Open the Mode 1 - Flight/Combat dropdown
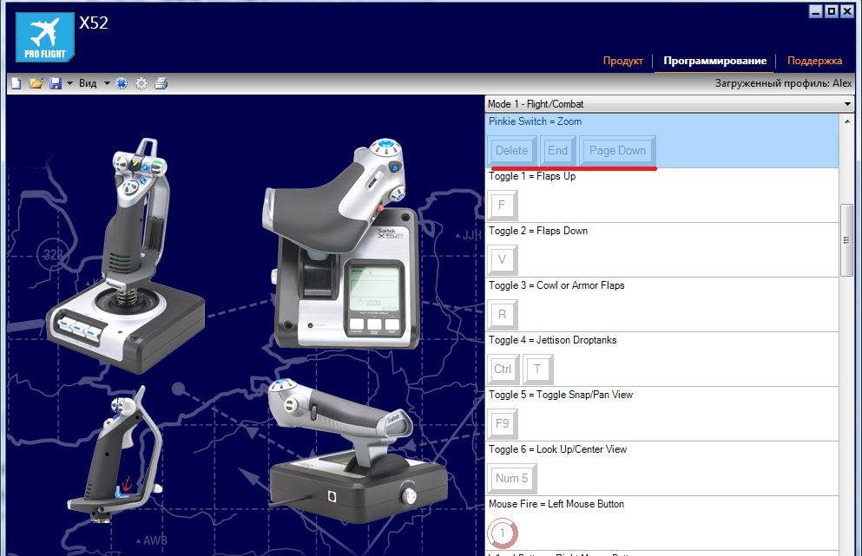The height and width of the screenshot is (556, 862). click(669, 104)
